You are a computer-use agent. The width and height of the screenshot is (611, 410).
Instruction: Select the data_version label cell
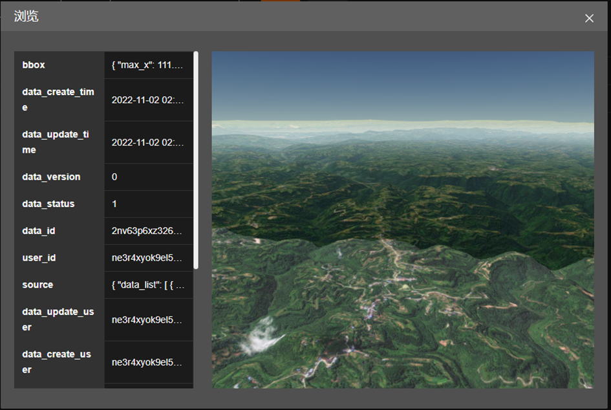pos(51,177)
